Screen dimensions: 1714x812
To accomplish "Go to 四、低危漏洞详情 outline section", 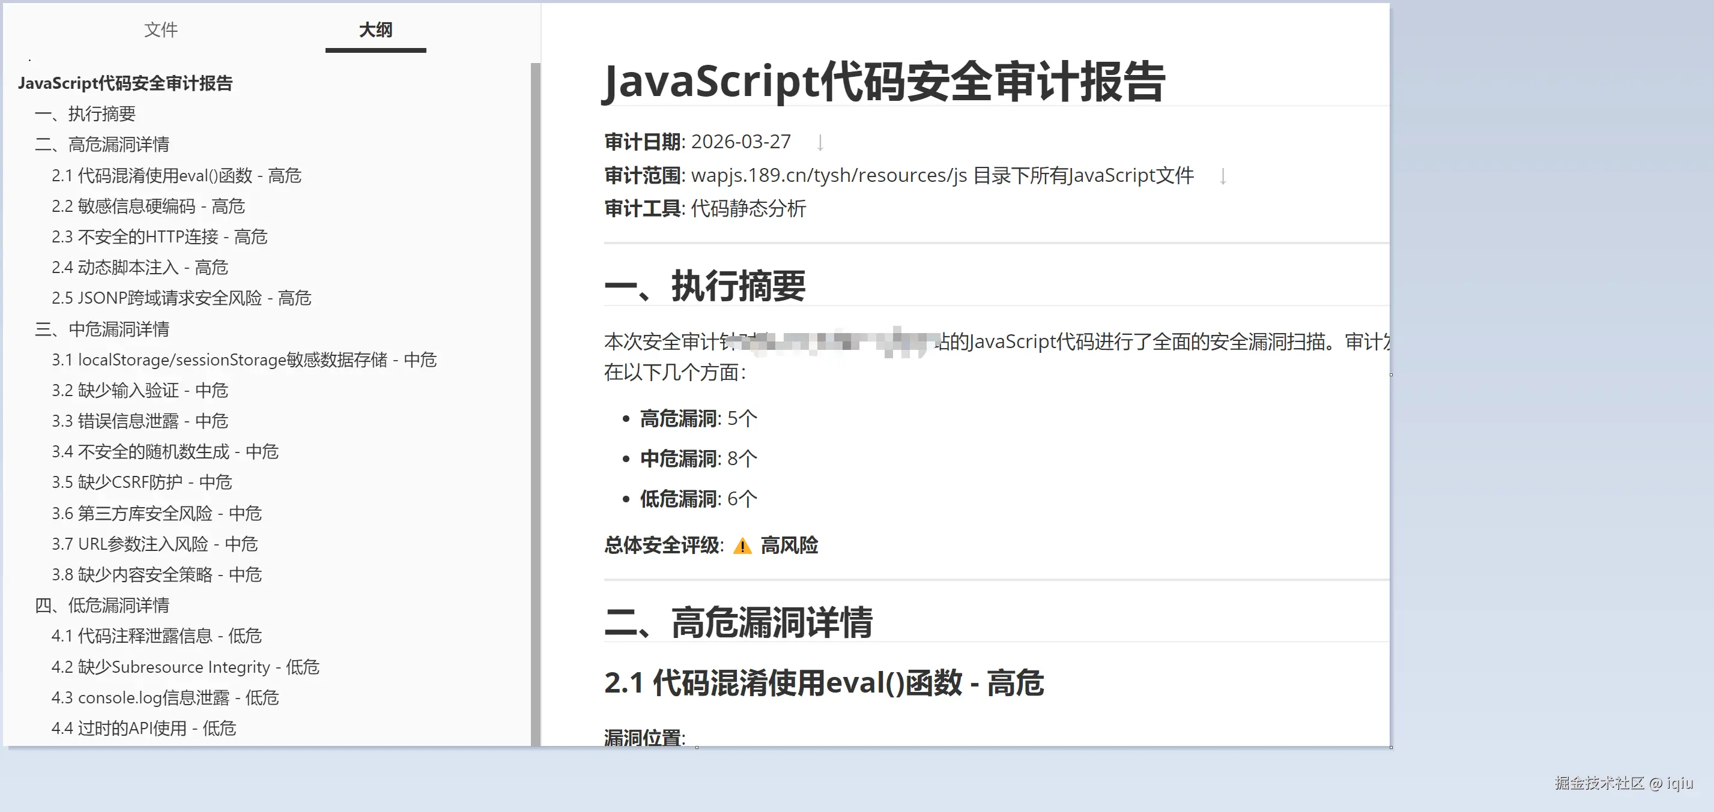I will (x=102, y=605).
